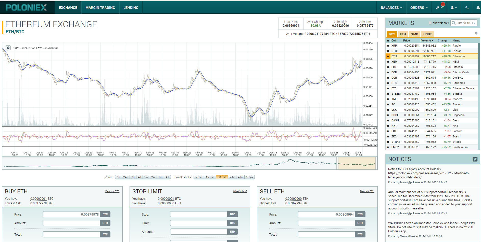Toggle favorite star for DOGE

pyautogui.click(x=388, y=115)
